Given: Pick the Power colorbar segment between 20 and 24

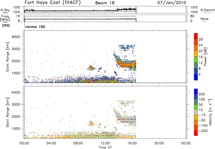Looking at the screenshot, I should click(196, 48).
